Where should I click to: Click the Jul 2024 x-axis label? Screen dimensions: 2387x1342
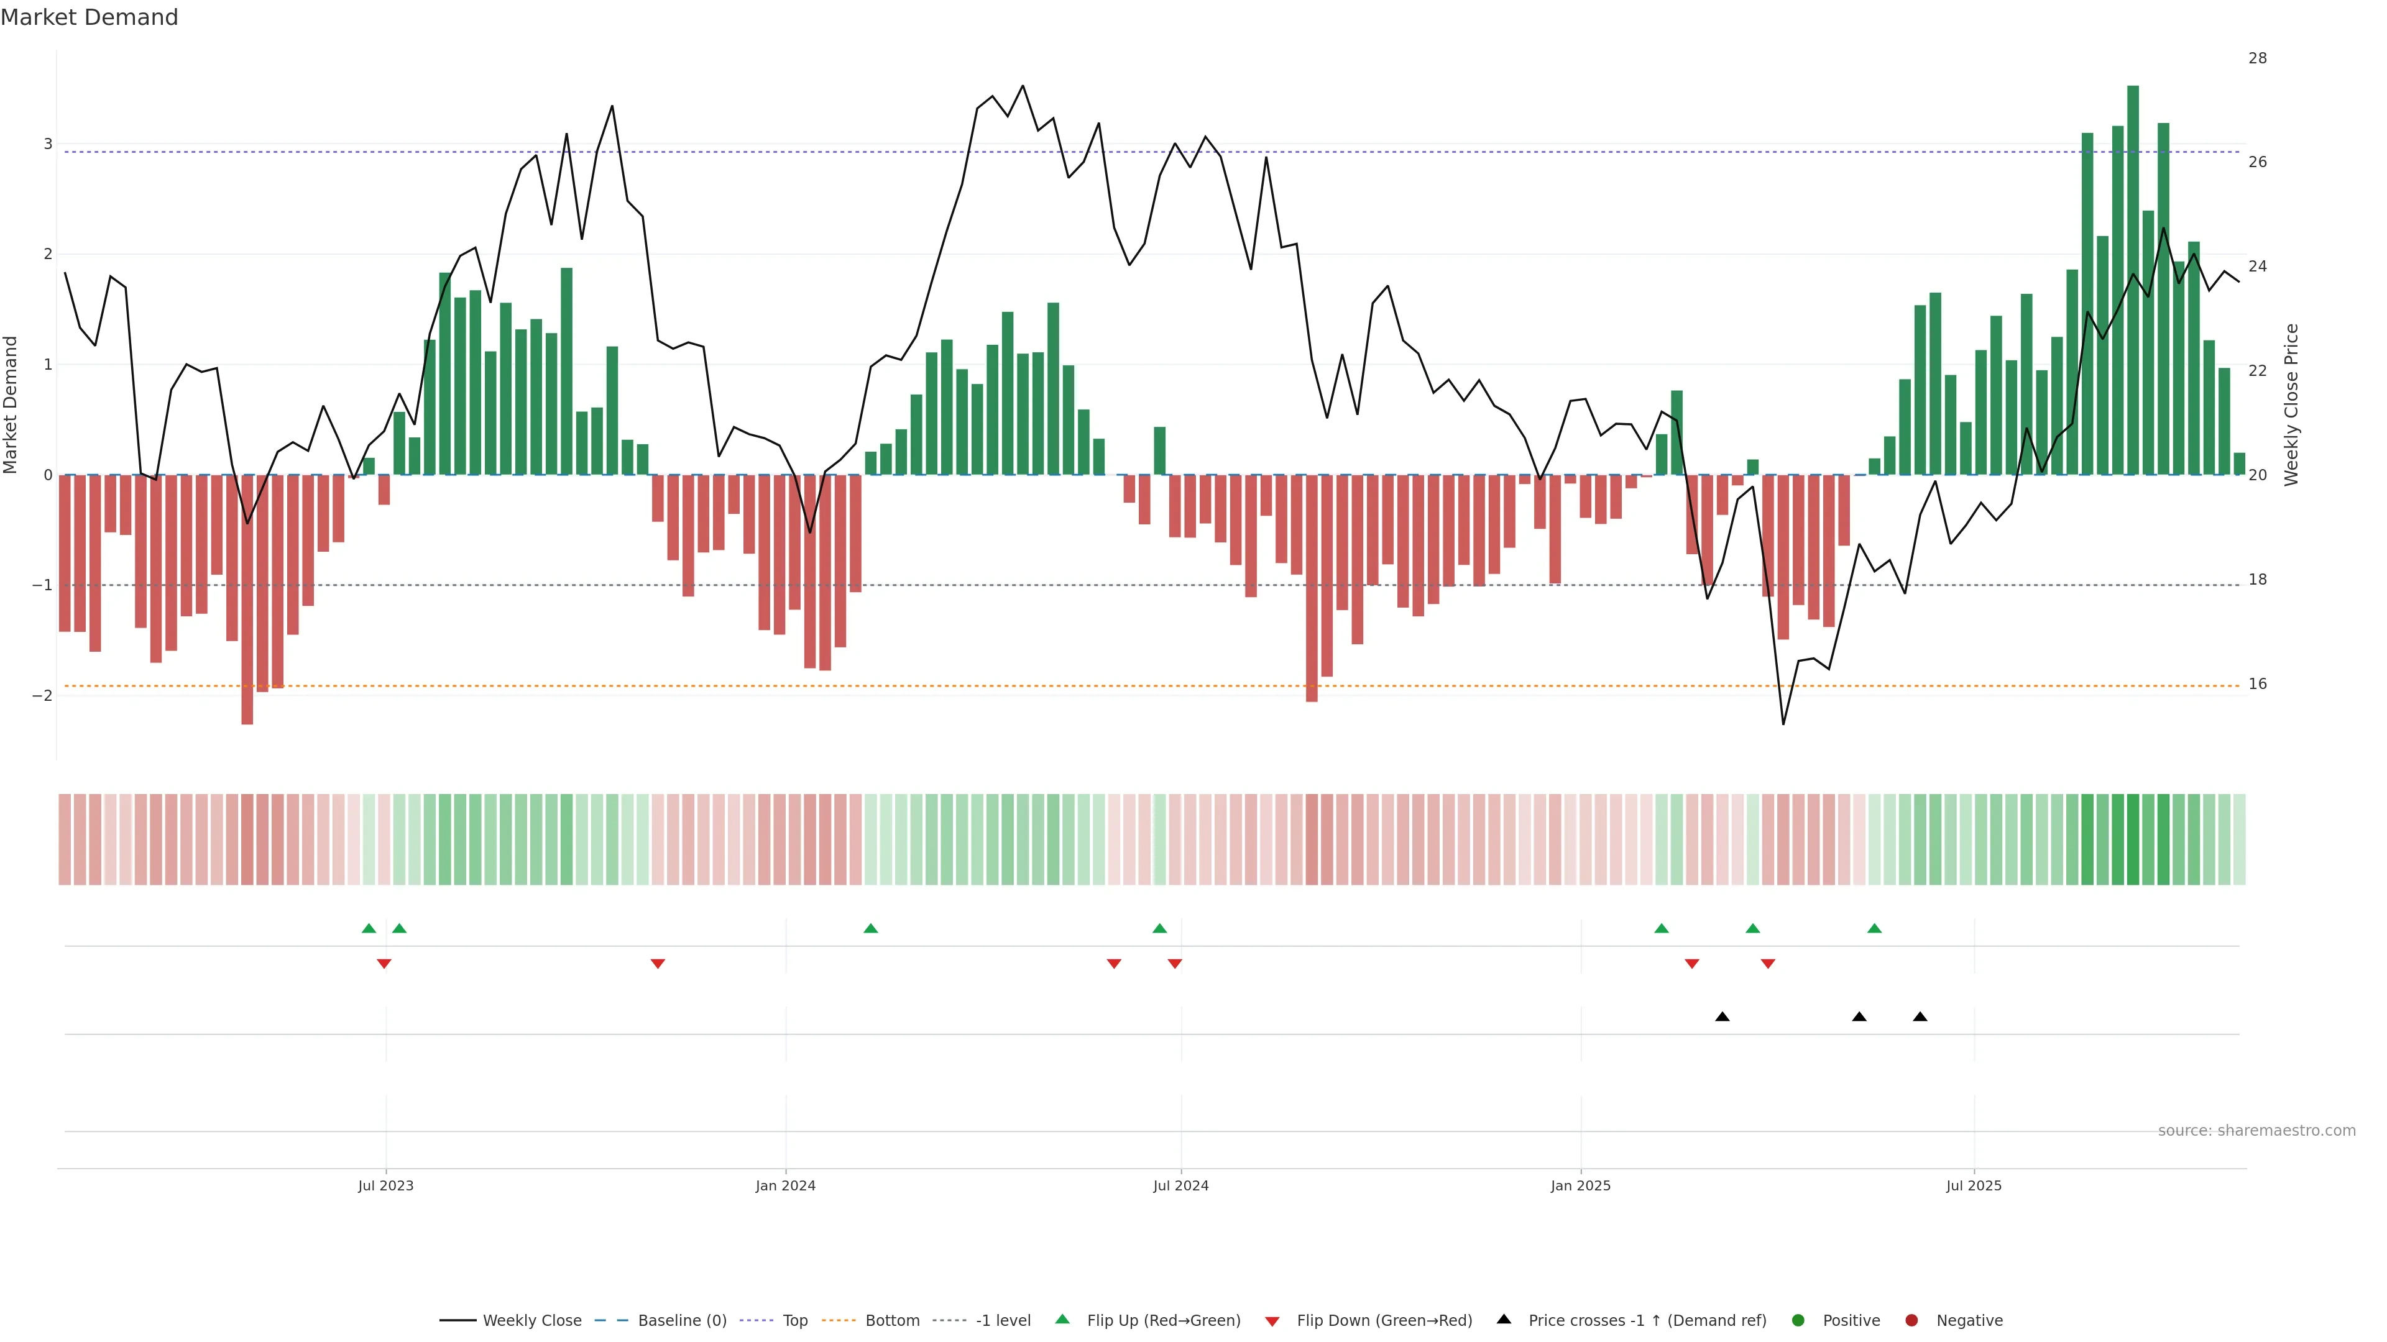(x=1180, y=1185)
